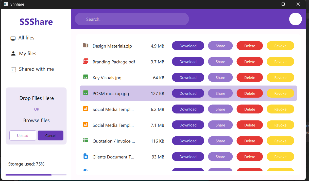Screen dimensions: 309x181
Task: Click Cancel in the upload panel
Action: (x=50, y=135)
